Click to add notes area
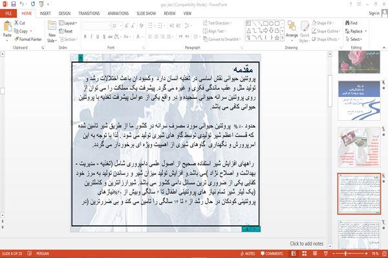This screenshot has height=258, width=388. [307, 244]
